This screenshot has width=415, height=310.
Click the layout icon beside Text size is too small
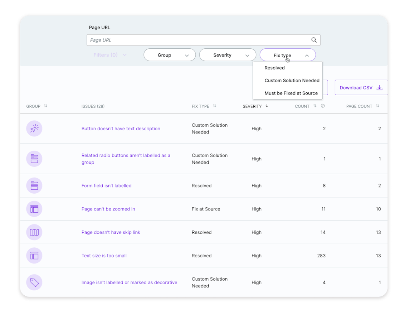(34, 256)
